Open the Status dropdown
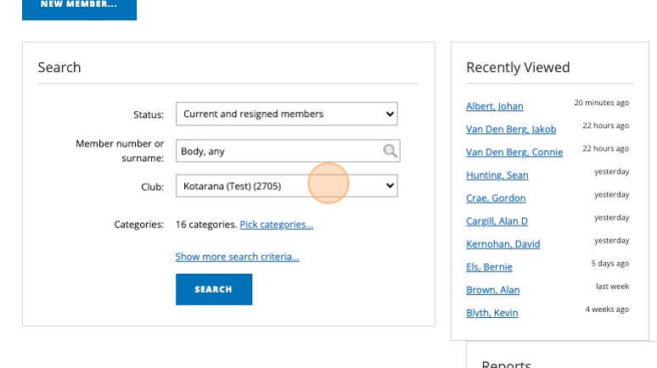The height and width of the screenshot is (368, 657). click(286, 114)
